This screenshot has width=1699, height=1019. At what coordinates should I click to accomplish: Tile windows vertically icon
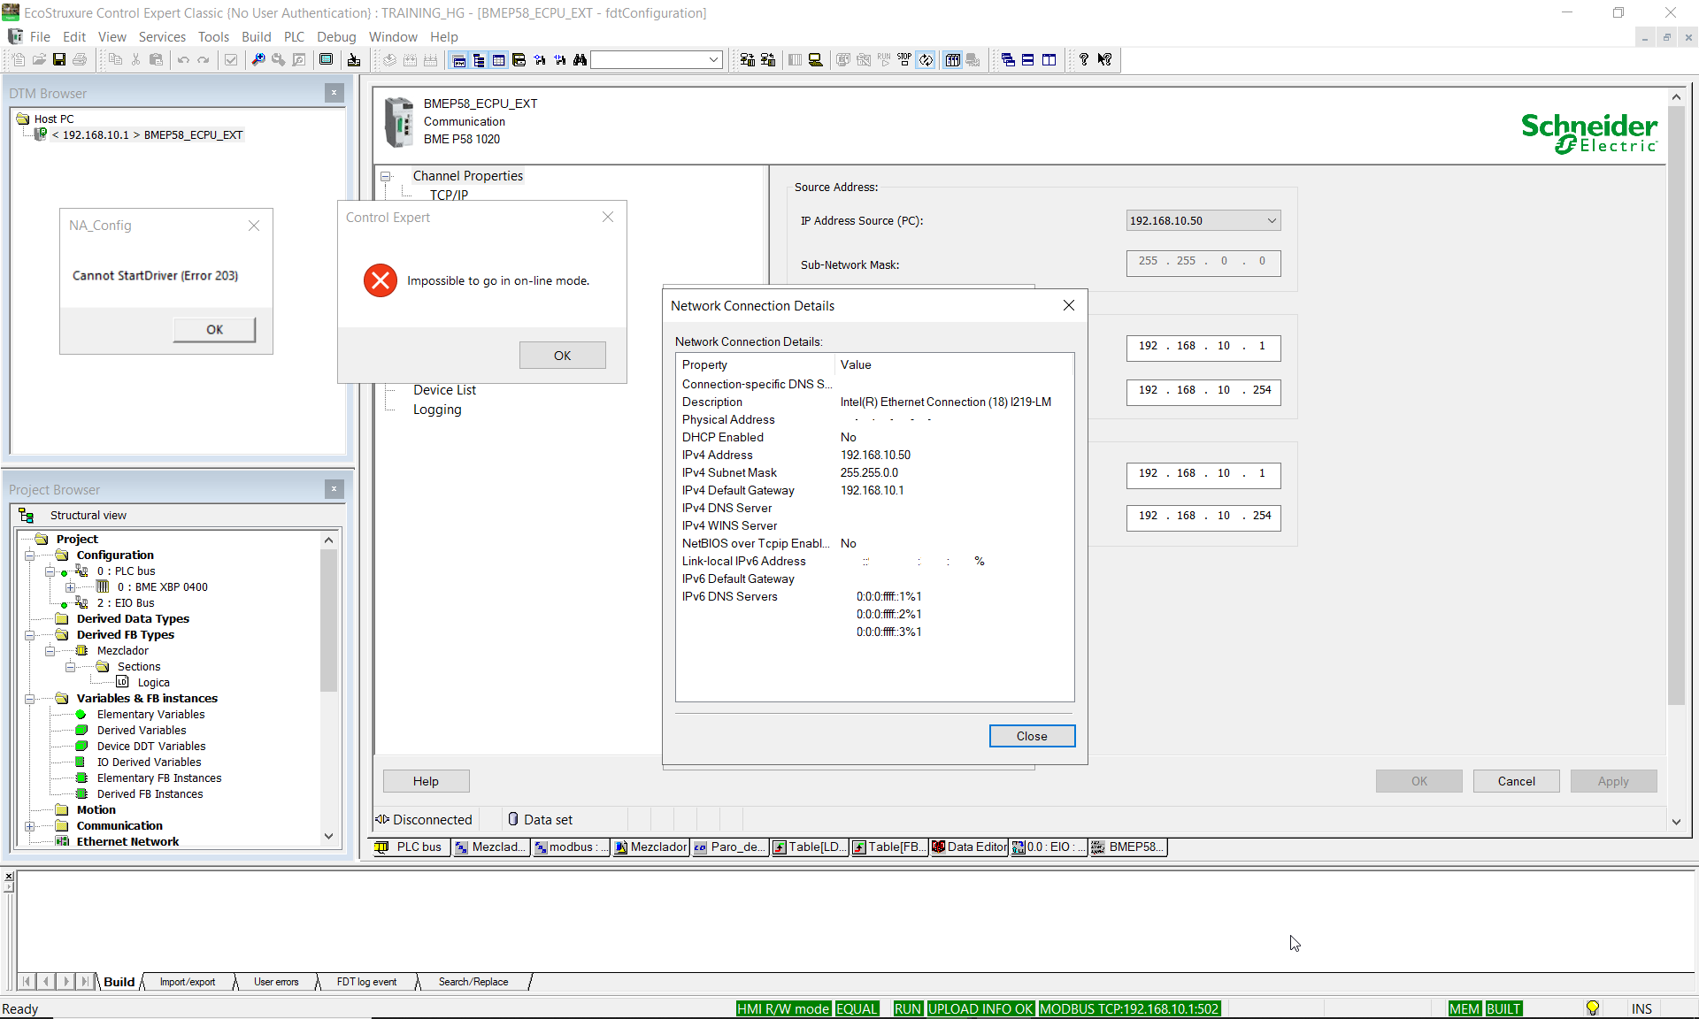tap(1049, 60)
